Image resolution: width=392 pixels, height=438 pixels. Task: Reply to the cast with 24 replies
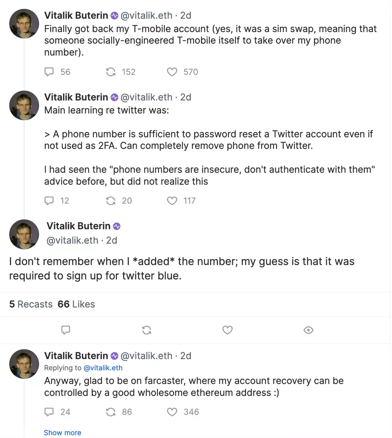click(49, 412)
